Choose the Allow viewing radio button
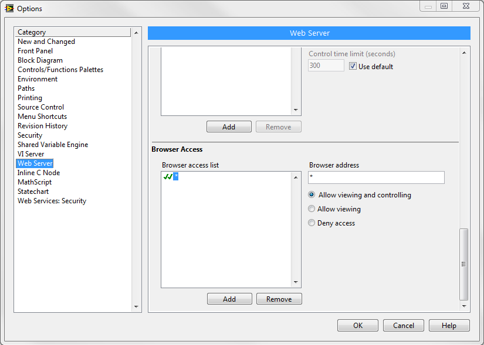 pyautogui.click(x=312, y=209)
